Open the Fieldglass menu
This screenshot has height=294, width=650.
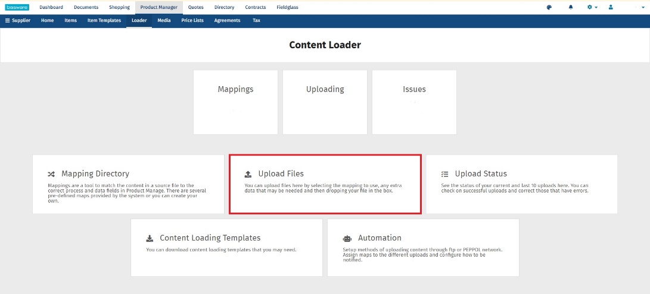(x=287, y=7)
